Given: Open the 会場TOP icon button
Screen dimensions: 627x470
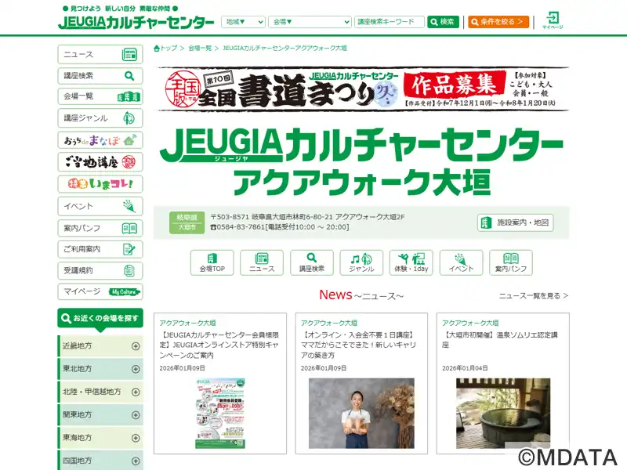Looking at the screenshot, I should point(212,262).
